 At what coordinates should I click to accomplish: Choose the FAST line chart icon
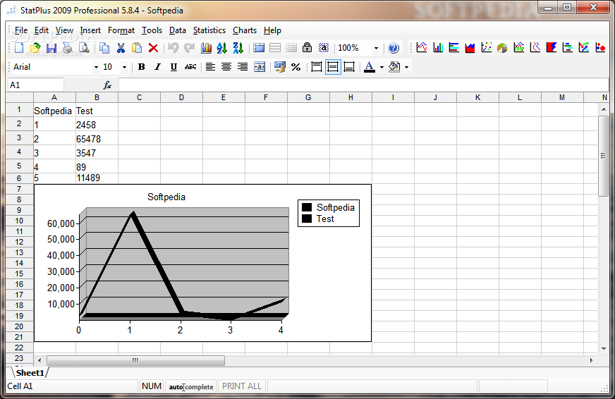point(519,47)
